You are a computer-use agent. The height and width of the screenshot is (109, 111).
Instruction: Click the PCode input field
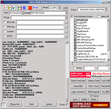[x=38, y=18]
